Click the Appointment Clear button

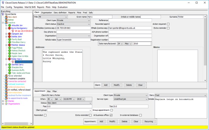click(136, 122)
